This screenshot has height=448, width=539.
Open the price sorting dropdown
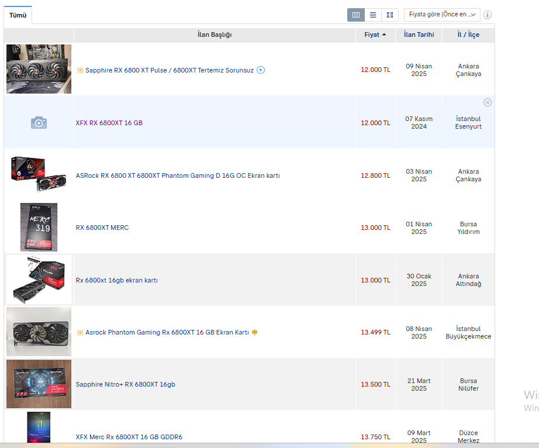click(x=442, y=15)
